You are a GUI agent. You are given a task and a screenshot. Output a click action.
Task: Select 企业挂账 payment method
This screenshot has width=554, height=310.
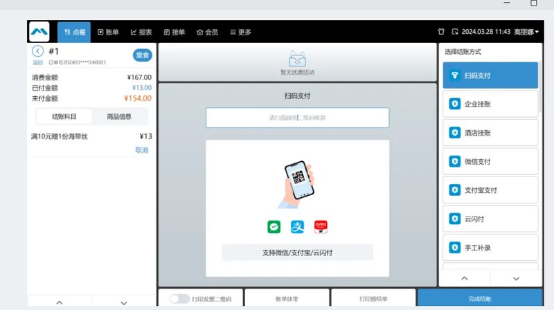coord(490,104)
